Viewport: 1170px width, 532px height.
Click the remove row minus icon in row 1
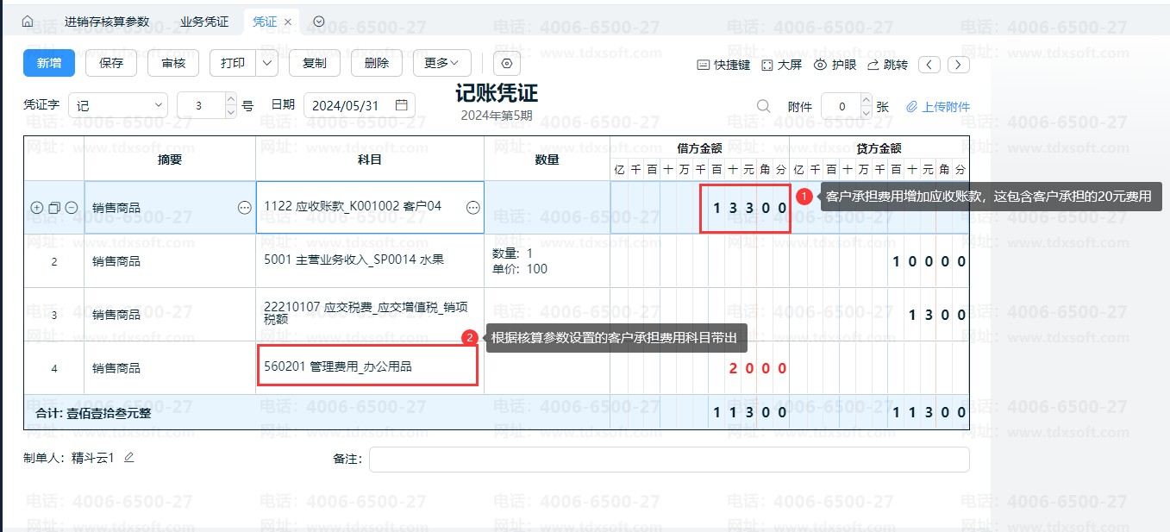pyautogui.click(x=72, y=208)
